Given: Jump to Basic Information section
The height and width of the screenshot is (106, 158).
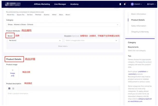Looking at the screenshot, I should point(139,13).
